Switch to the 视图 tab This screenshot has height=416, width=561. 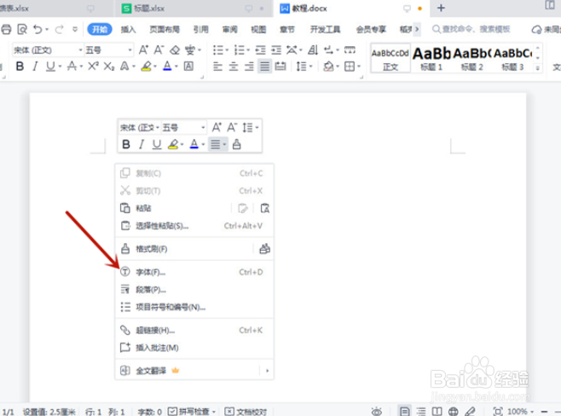tap(258, 29)
